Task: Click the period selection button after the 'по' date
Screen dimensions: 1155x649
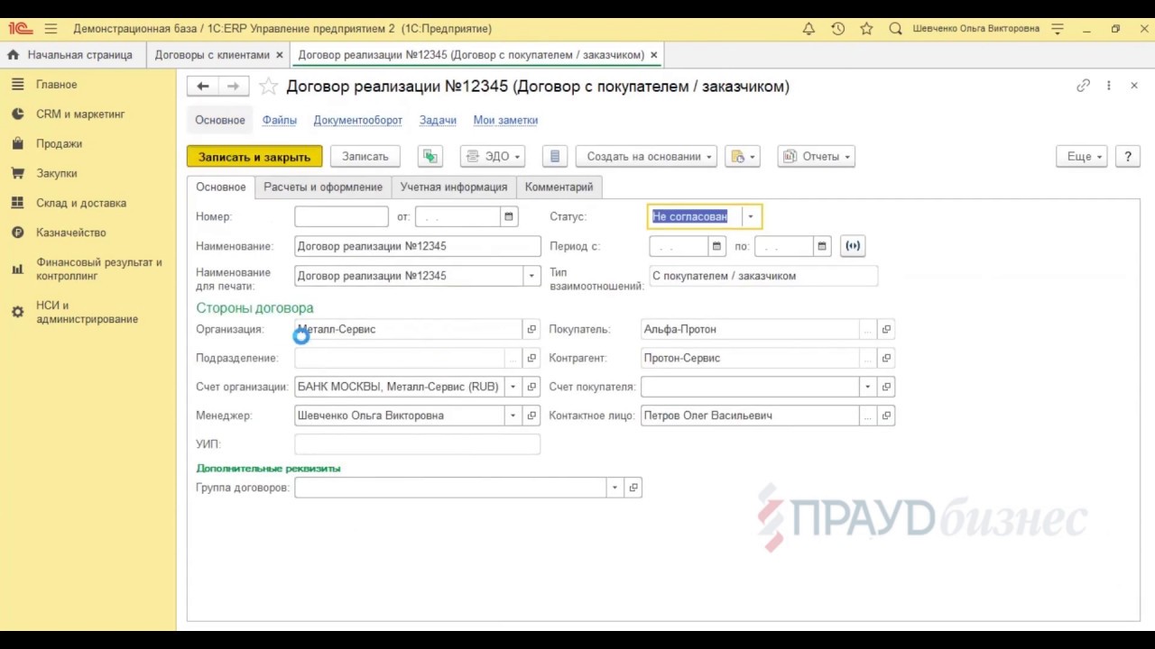Action: point(852,246)
